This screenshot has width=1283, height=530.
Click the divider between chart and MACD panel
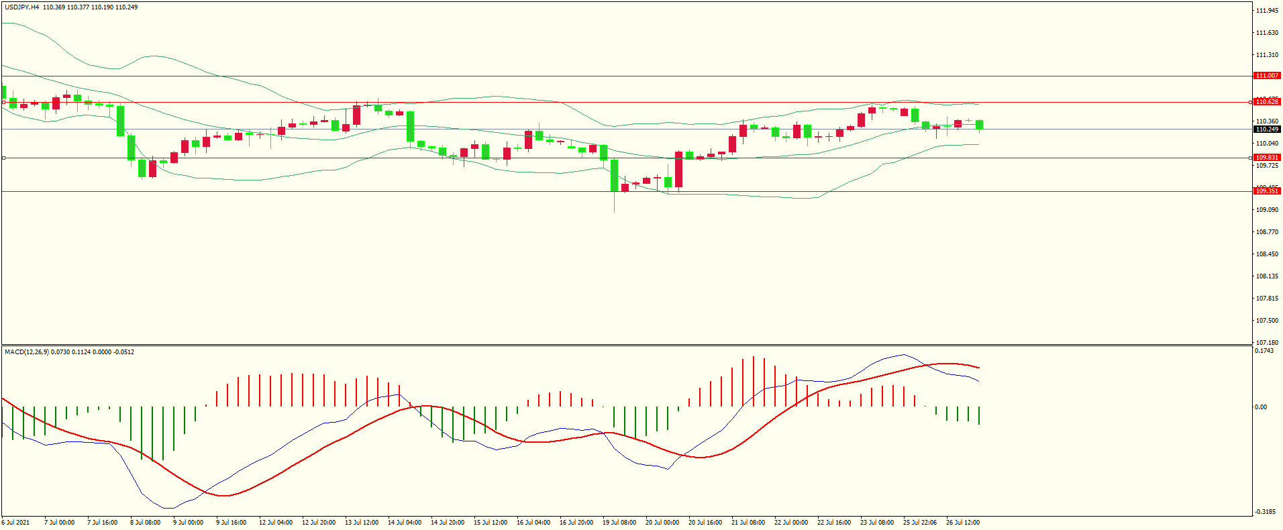point(627,346)
